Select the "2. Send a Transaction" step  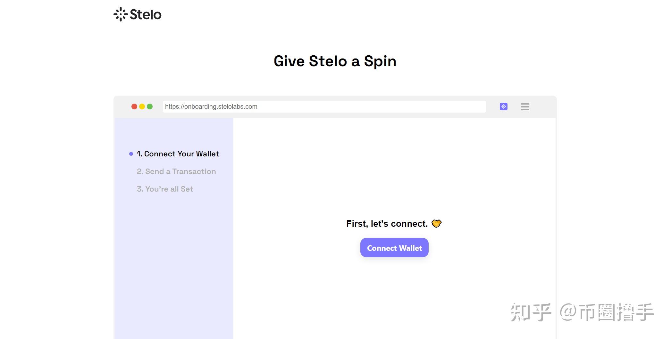(x=176, y=171)
